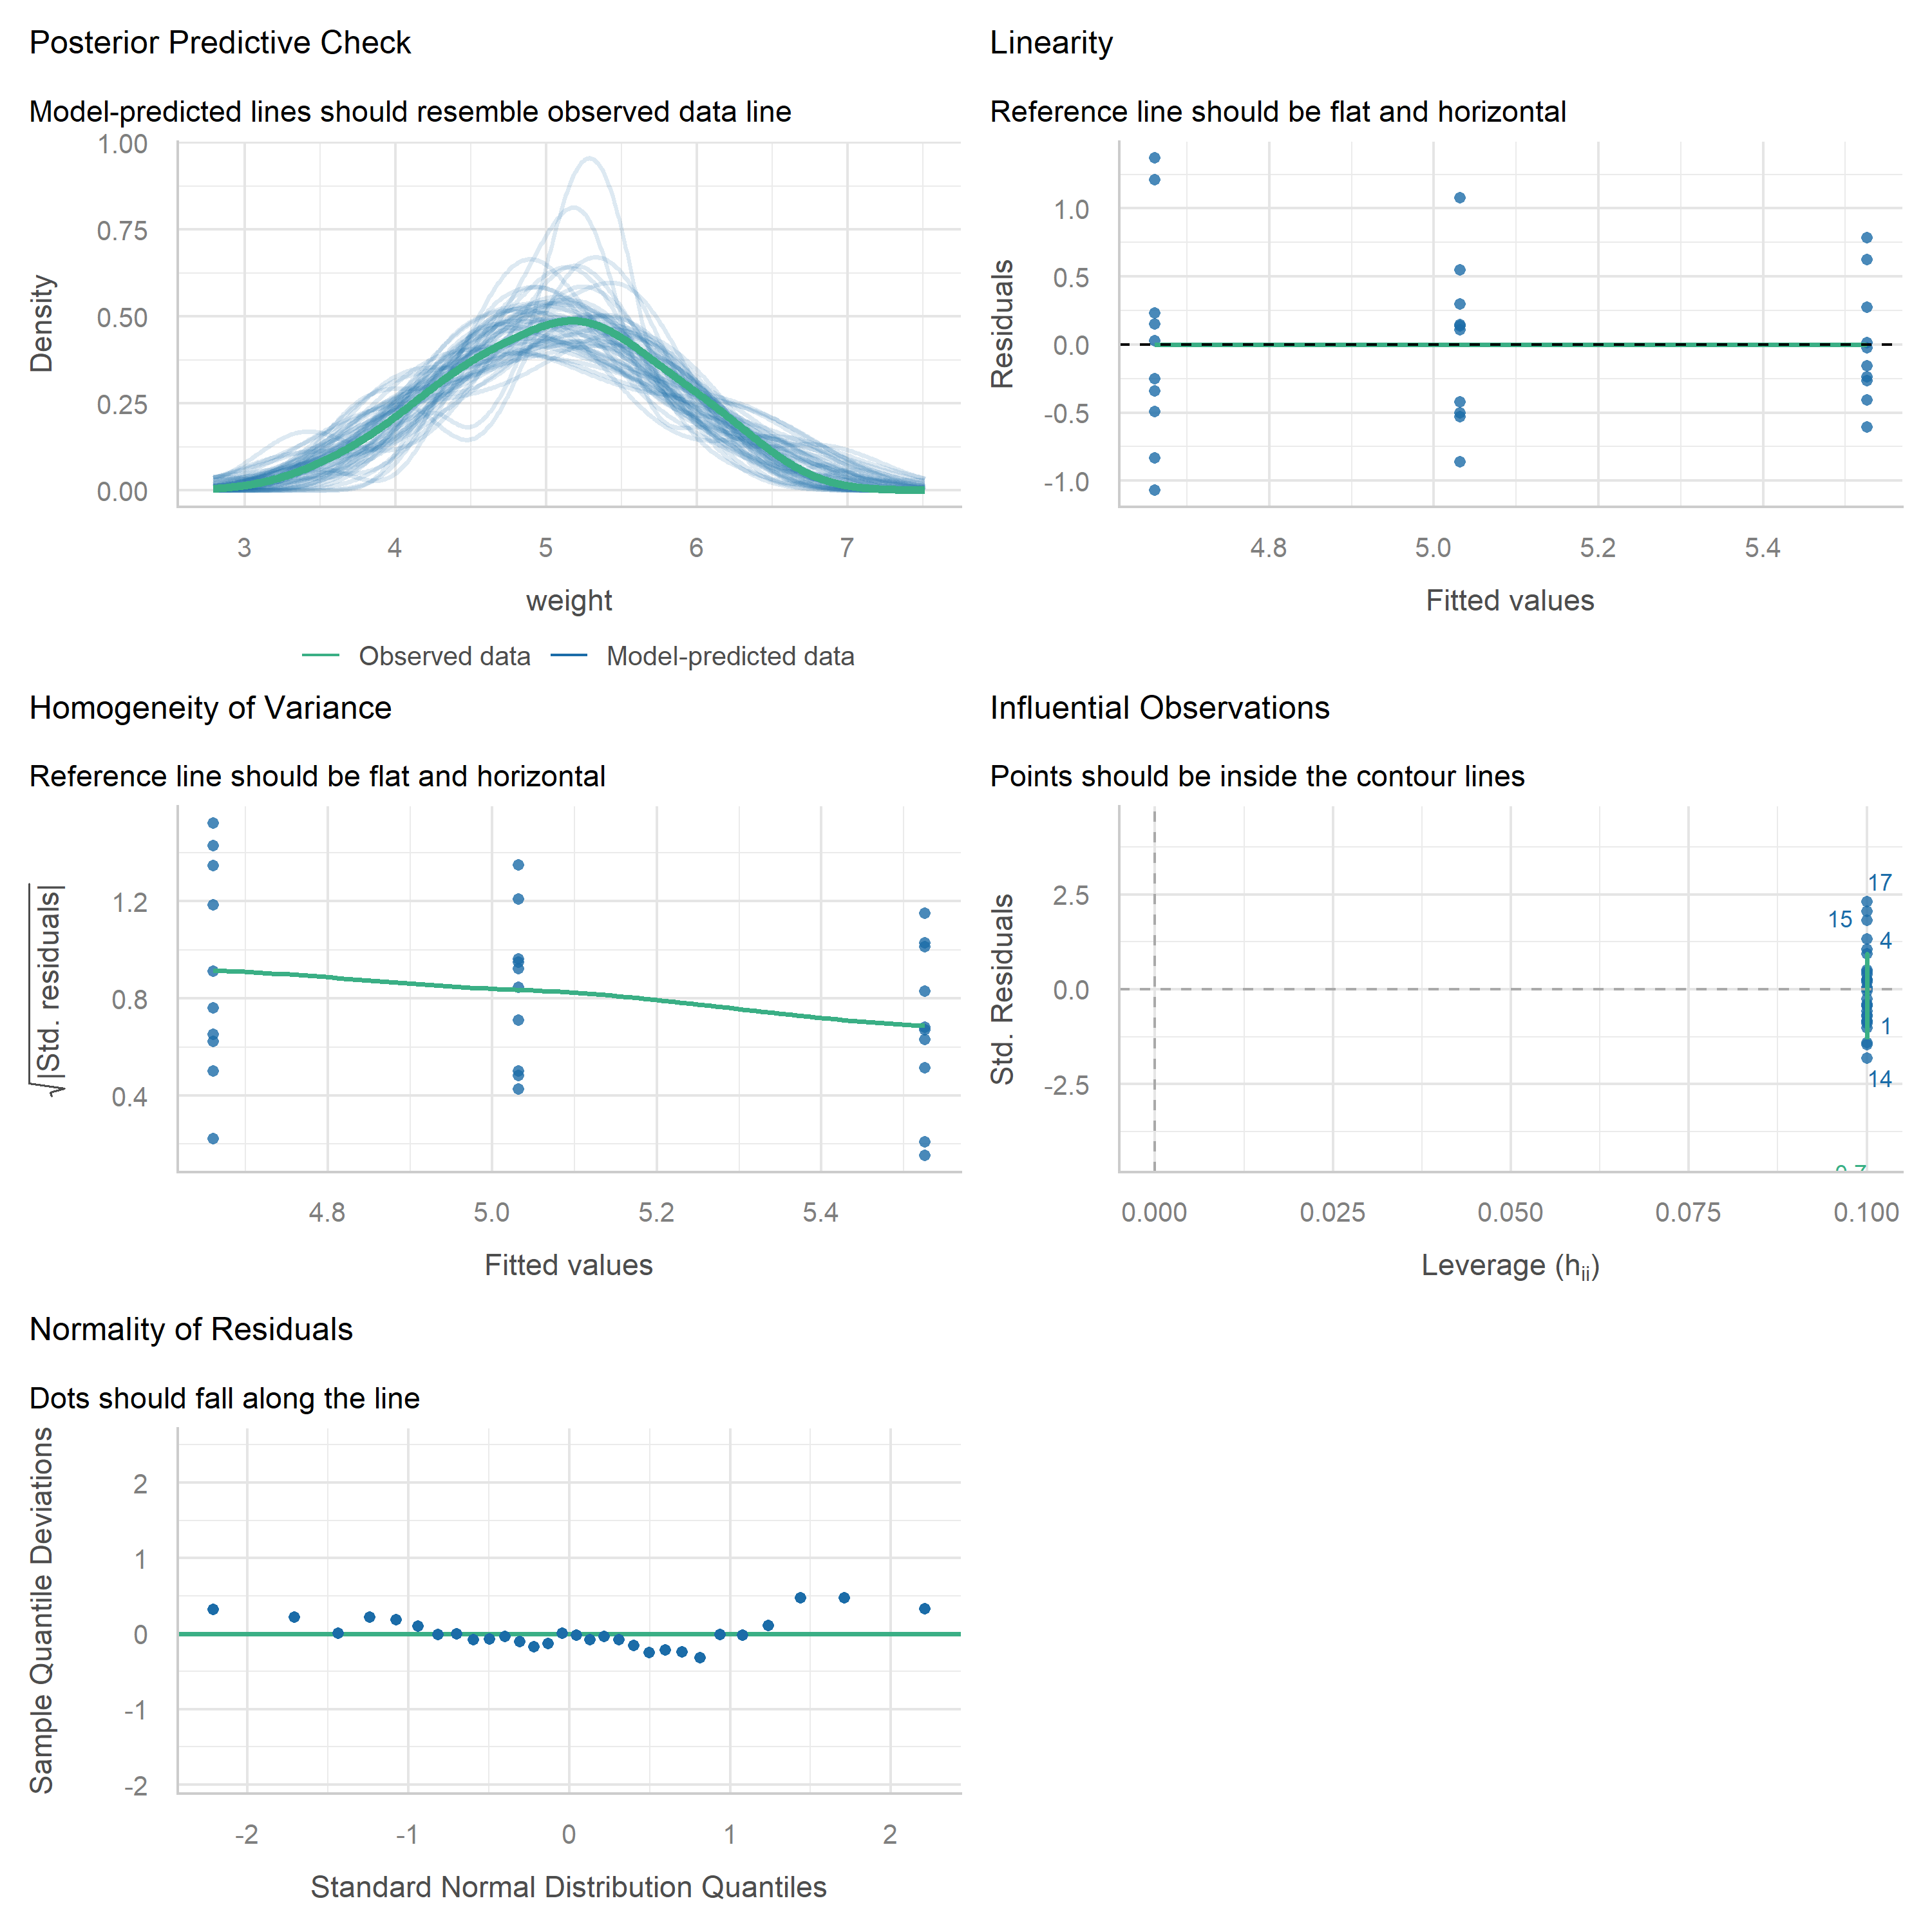Click observation label 17 in the leverage plot

click(1880, 882)
